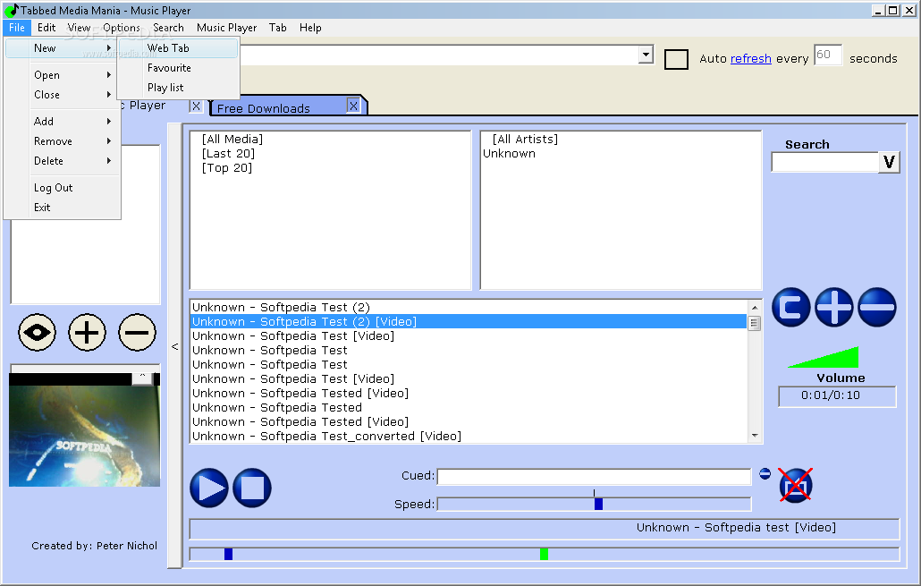Open the Tab menu
The image size is (921, 586).
[x=278, y=28]
